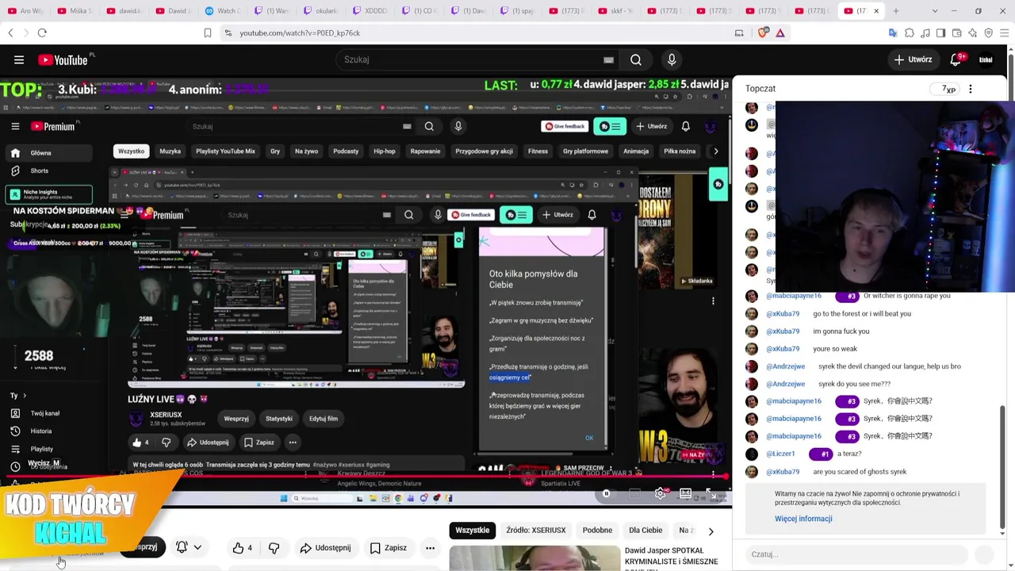Screen dimensions: 1015x571
Task: Open the Brave Shields icon
Action: 763,33
